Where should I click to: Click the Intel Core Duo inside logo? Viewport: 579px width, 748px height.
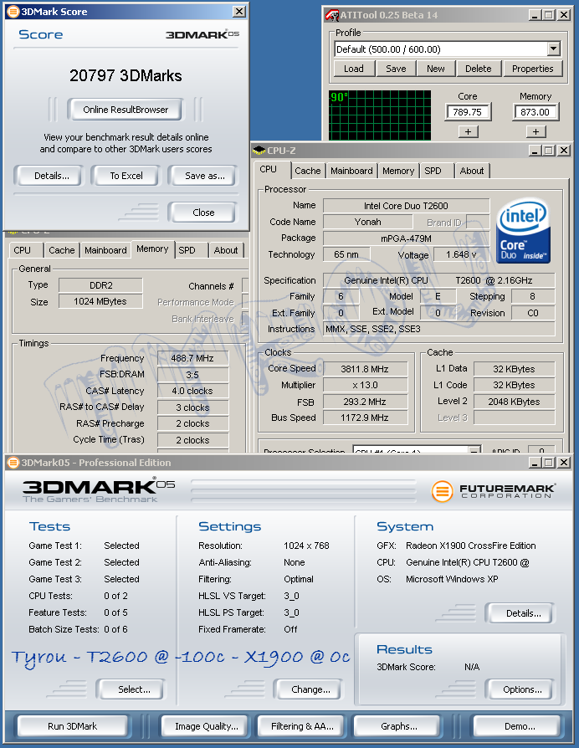523,231
